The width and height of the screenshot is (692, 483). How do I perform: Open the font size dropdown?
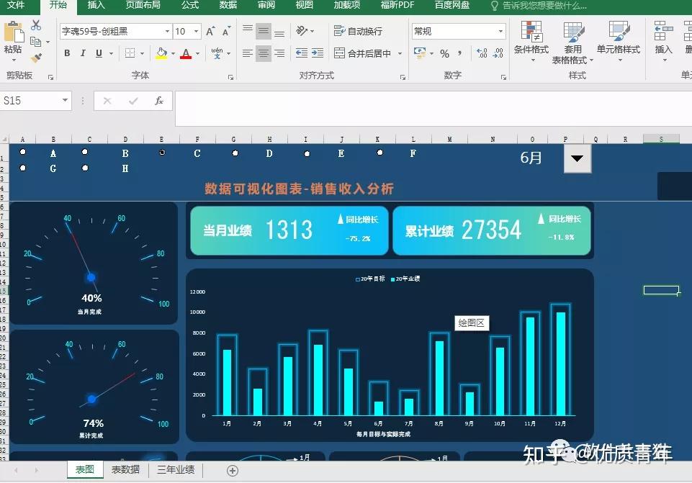[x=197, y=32]
